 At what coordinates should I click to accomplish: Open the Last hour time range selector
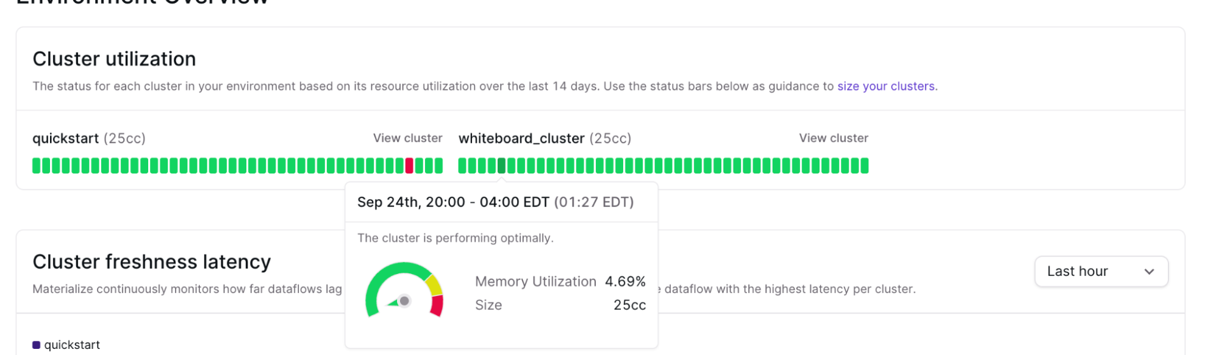point(1101,271)
